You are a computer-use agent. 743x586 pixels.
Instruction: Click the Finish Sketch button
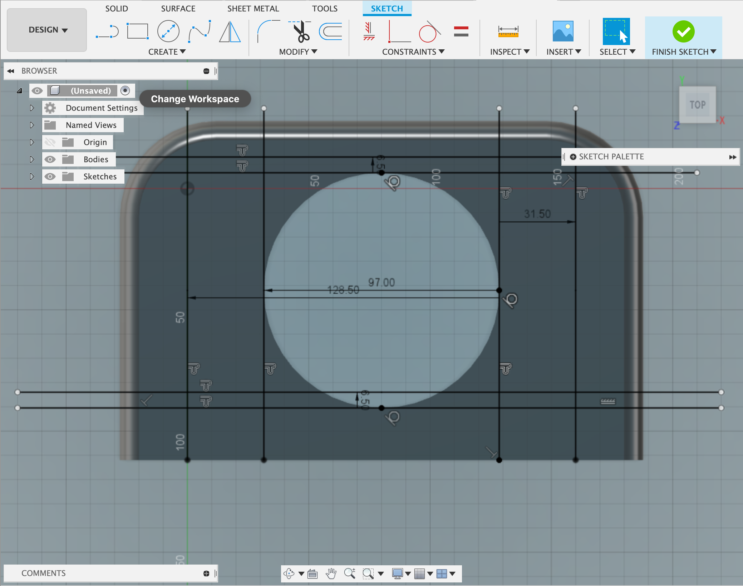click(682, 28)
